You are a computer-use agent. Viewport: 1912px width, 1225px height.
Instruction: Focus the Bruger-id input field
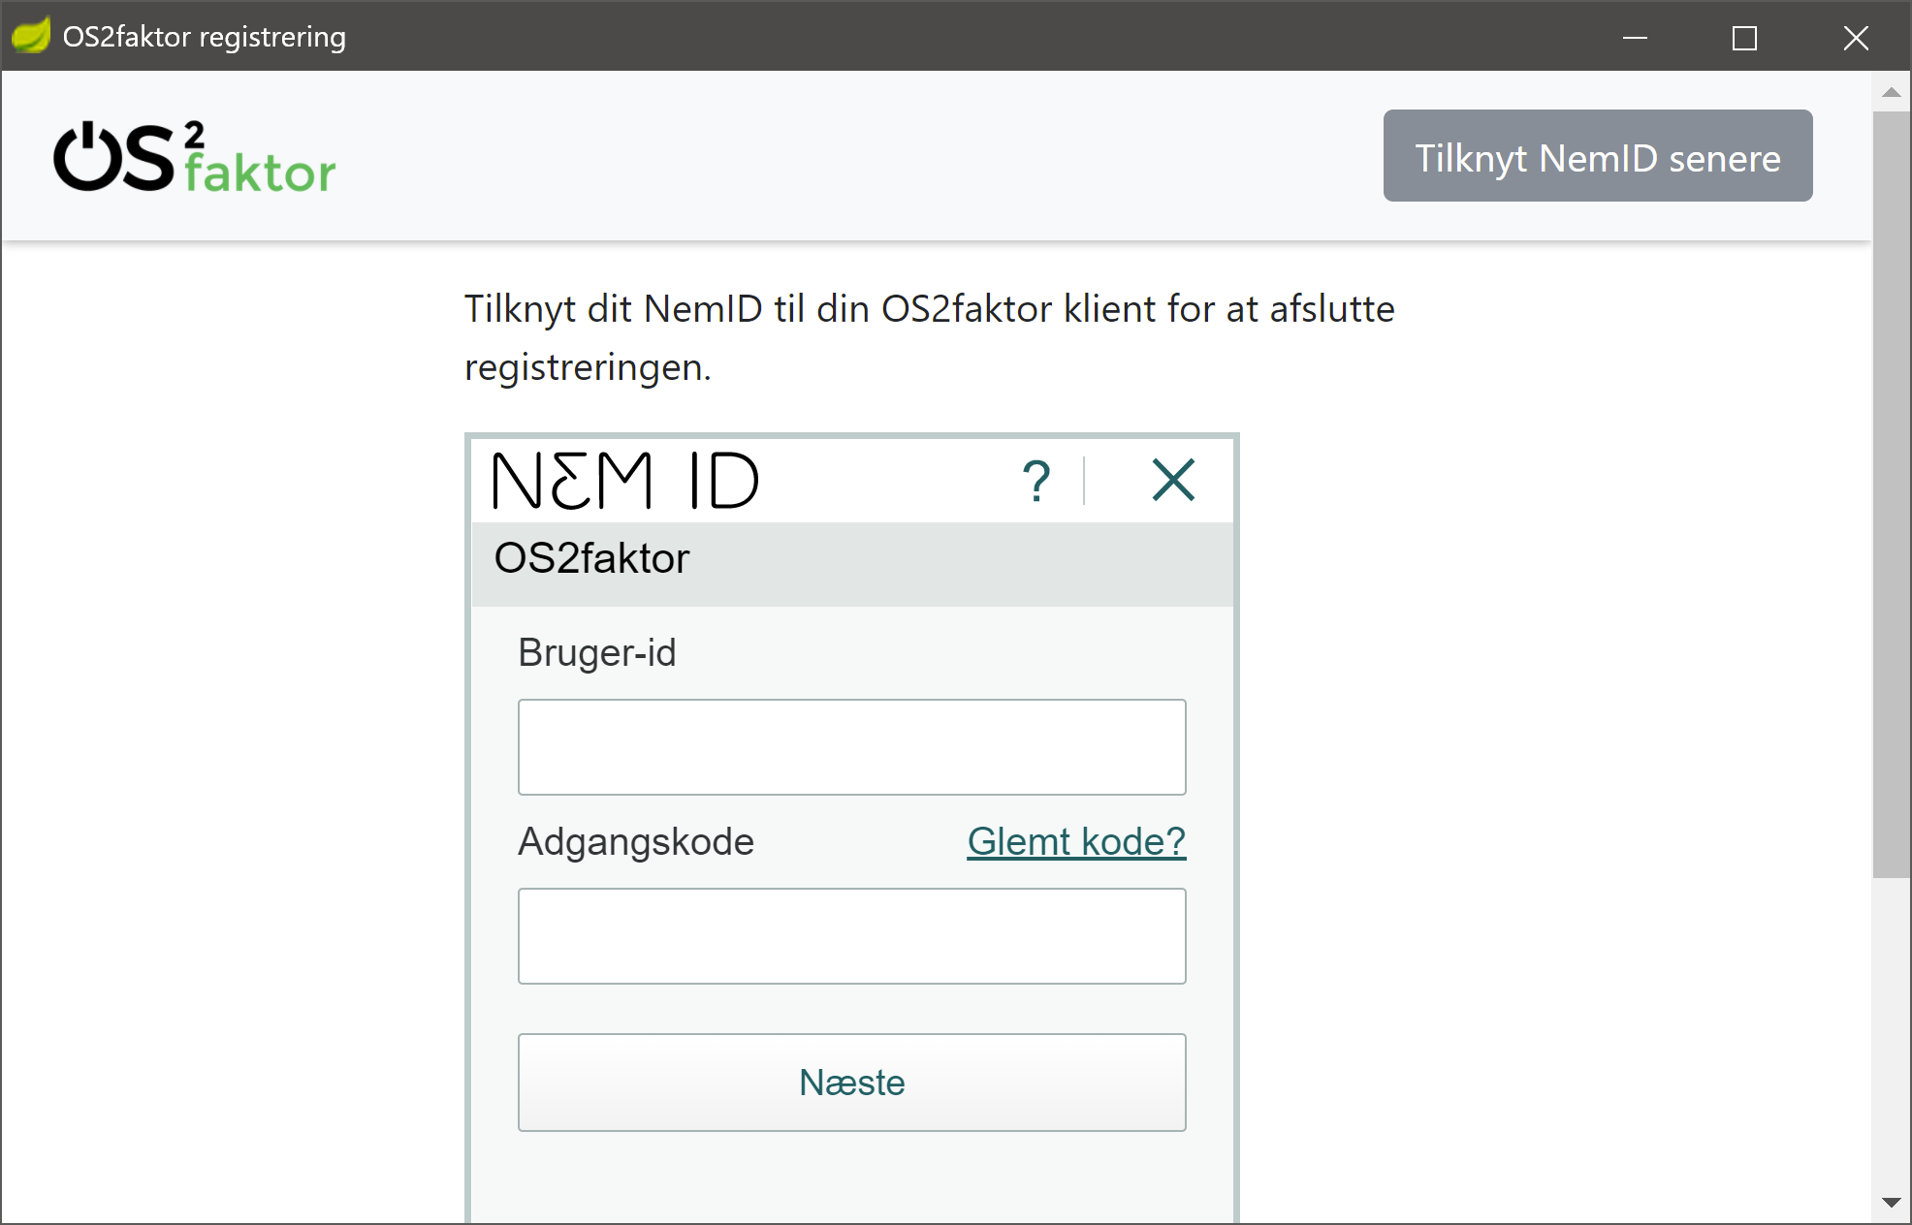click(x=851, y=747)
